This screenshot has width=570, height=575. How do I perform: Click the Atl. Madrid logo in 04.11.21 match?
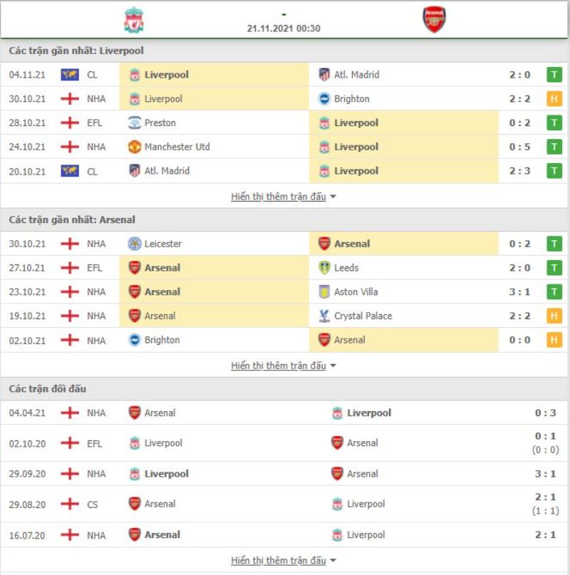324,74
